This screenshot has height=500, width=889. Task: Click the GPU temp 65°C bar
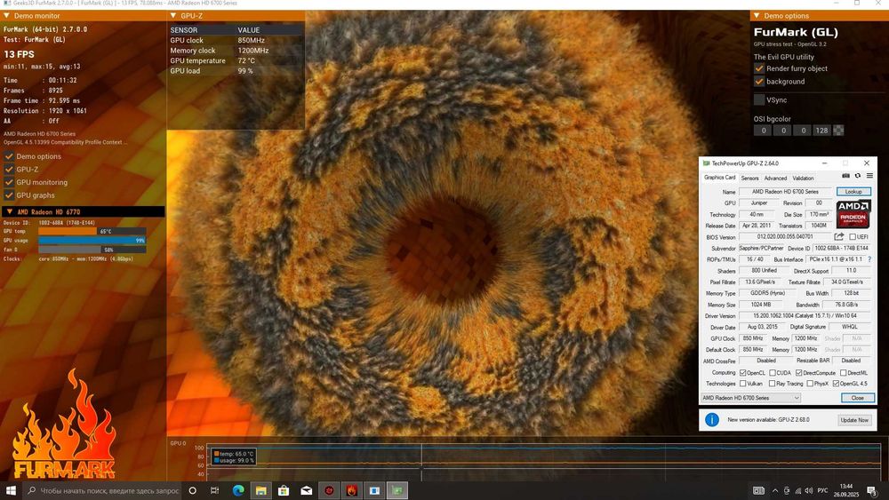click(92, 231)
